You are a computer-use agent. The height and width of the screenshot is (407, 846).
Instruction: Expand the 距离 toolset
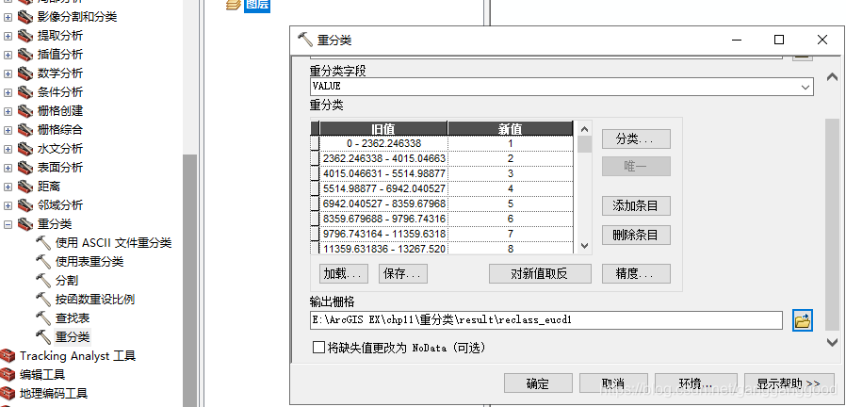click(8, 187)
